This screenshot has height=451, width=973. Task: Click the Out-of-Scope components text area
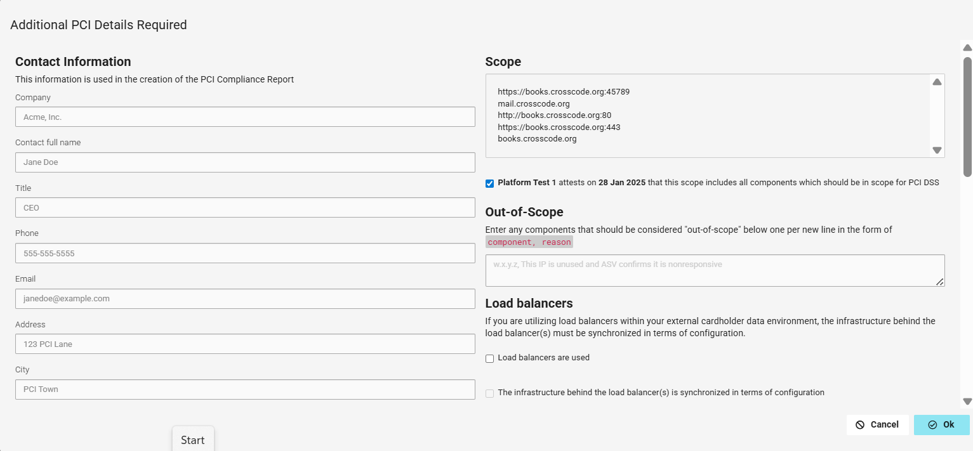coord(711,270)
